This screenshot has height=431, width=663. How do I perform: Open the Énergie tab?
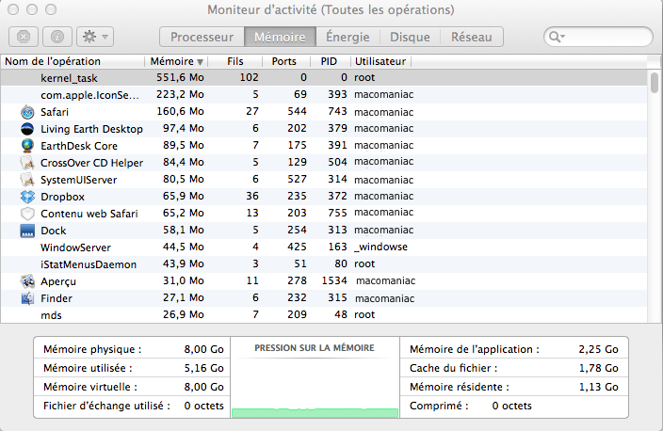(x=348, y=37)
